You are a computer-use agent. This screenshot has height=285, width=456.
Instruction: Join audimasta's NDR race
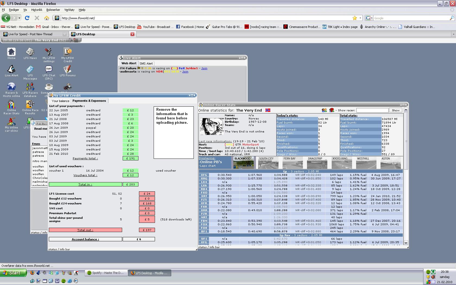click(x=185, y=72)
